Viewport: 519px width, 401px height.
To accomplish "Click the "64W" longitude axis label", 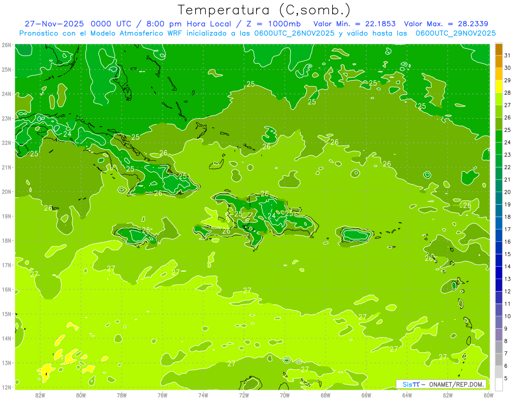I will [407, 395].
